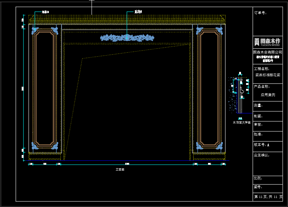
Task: Select the central blue carved floral applique
Action: 127,37
